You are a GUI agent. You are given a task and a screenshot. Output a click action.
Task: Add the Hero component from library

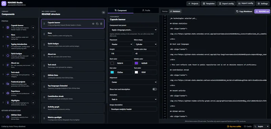coord(33,37)
